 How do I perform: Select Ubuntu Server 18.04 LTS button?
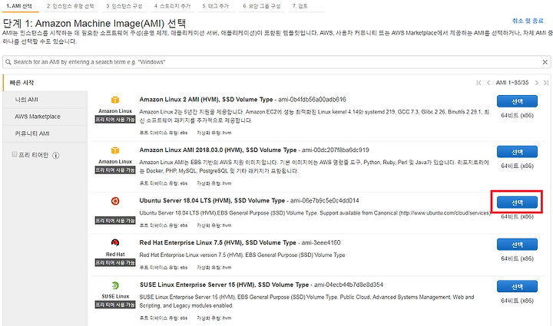(517, 203)
